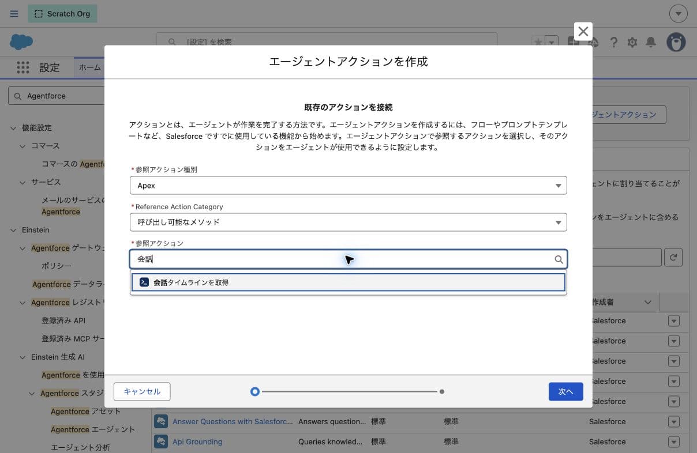Collapse the Einstein tree section
697x453 pixels.
[x=13, y=230]
